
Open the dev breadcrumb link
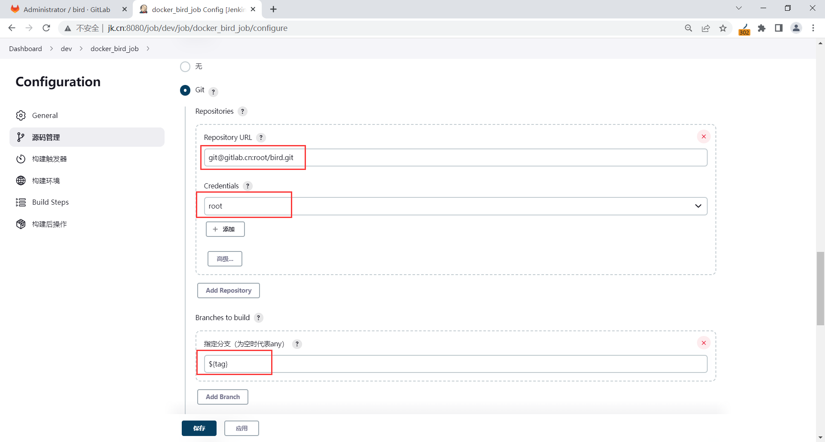[66, 48]
